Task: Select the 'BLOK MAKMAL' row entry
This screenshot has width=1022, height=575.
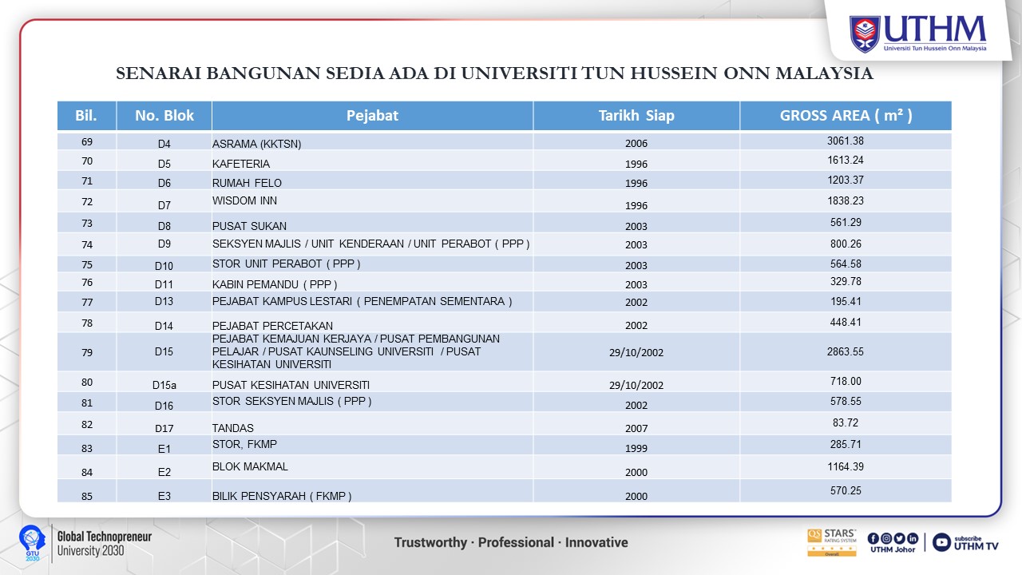Action: point(250,466)
